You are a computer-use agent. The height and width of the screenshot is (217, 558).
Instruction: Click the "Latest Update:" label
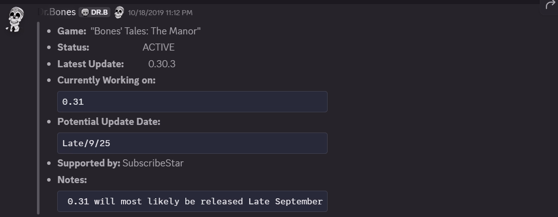91,64
